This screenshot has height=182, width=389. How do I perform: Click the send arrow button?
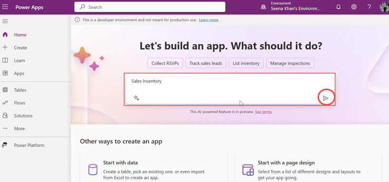(x=326, y=98)
